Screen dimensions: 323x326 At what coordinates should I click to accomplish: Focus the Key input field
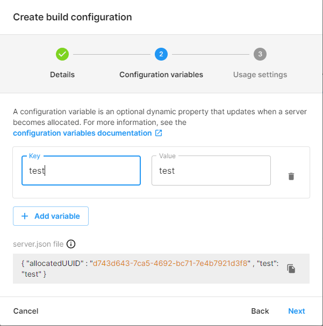pyautogui.click(x=81, y=171)
